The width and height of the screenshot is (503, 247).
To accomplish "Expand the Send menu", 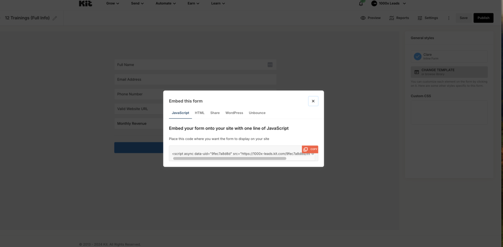I will coord(137,3).
